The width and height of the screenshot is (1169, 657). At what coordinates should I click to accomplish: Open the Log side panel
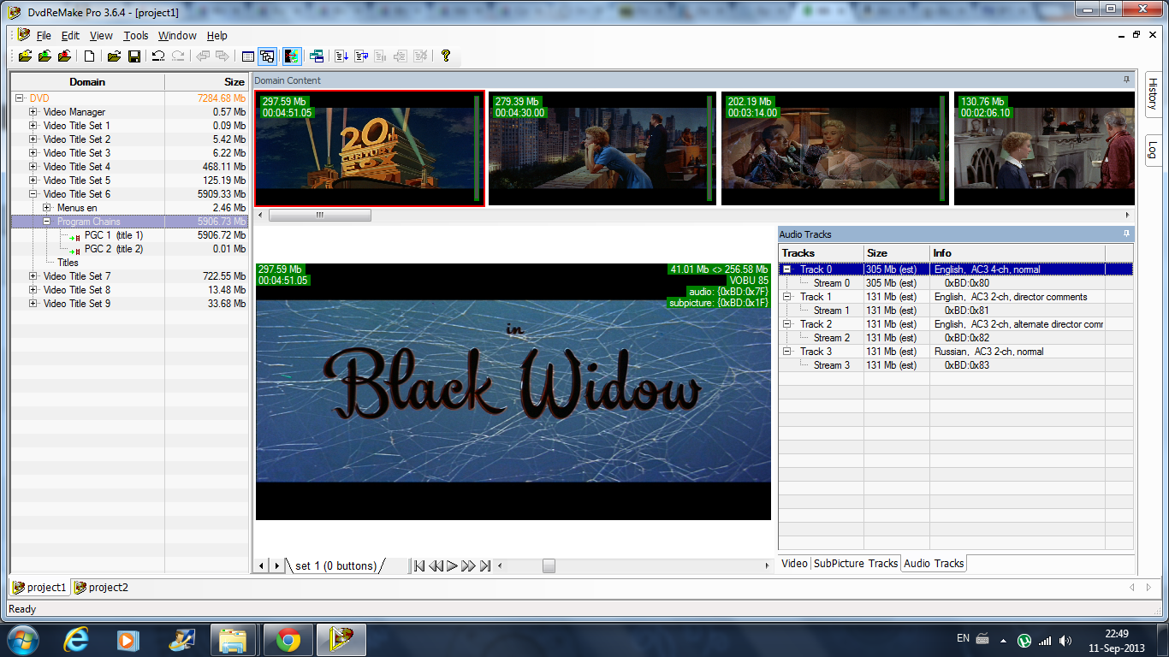click(1152, 150)
